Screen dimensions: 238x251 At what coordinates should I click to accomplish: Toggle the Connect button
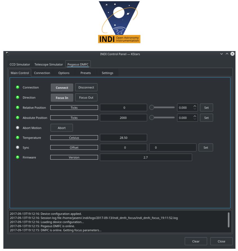coord(62,87)
